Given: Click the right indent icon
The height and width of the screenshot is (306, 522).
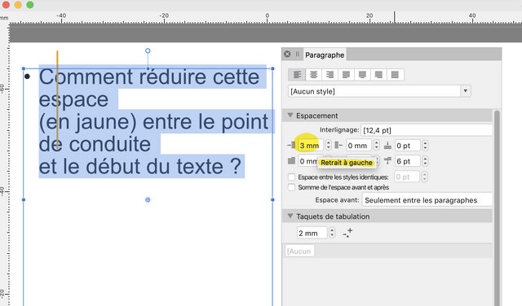Looking at the screenshot, I should tap(338, 145).
